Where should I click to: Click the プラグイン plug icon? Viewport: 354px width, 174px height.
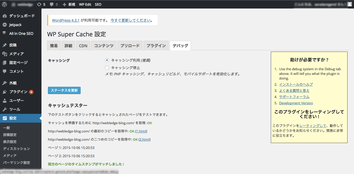5,92
